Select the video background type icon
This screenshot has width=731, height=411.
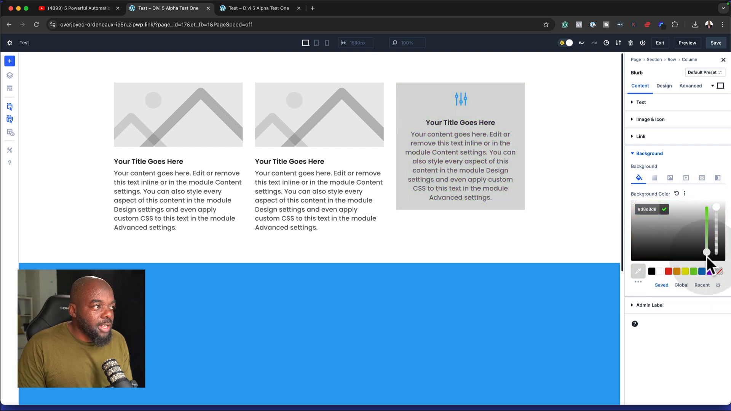[x=686, y=178]
